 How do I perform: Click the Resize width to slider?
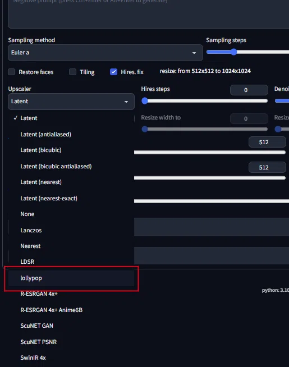205,129
